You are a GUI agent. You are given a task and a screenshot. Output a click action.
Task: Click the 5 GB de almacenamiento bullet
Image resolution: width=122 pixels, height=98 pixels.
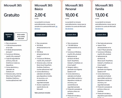tap(14, 46)
